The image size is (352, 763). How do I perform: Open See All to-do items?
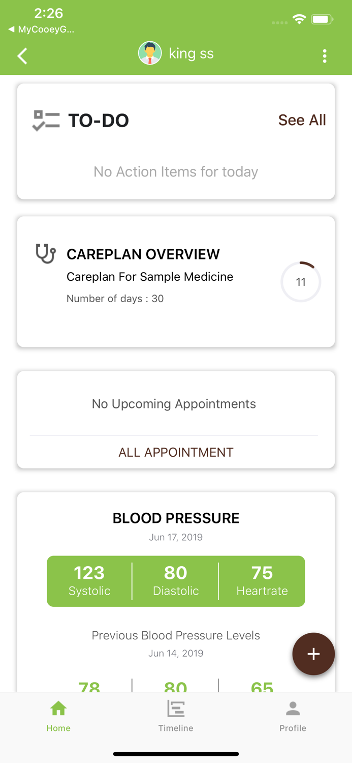click(302, 120)
